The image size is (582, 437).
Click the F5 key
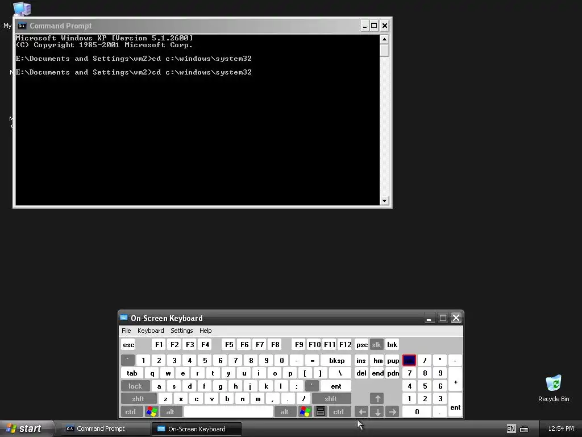229,345
